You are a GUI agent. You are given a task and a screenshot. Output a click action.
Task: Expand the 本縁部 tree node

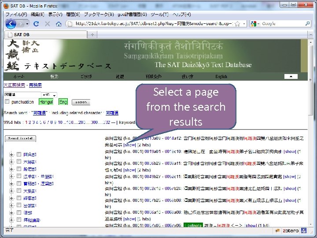11,162
